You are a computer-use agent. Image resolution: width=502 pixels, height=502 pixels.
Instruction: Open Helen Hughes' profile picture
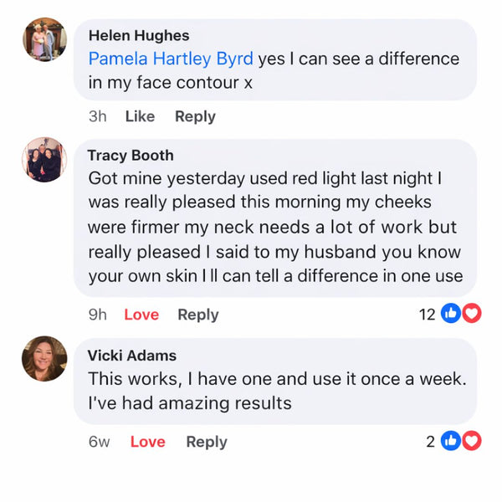tap(44, 39)
